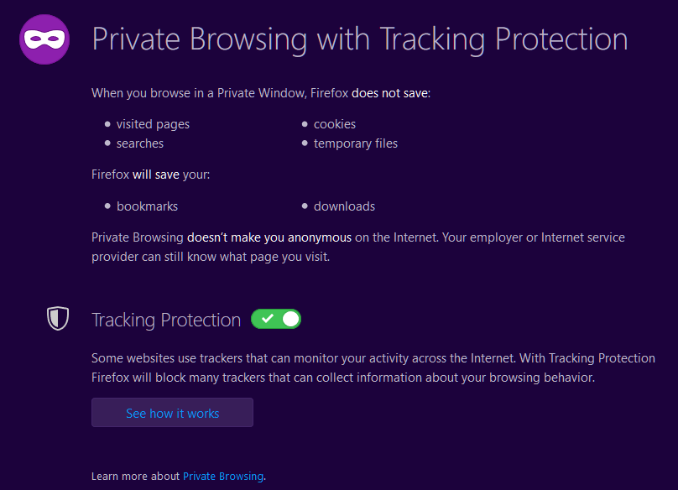
Task: Click the doesn't make you anonymous text
Action: [269, 237]
